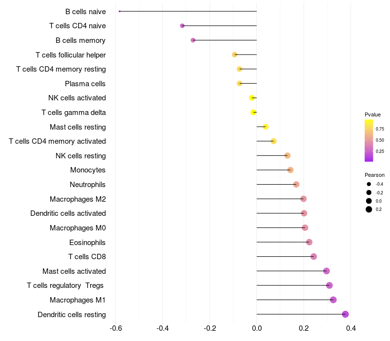Click the B cells naive data point
This screenshot has width=390, height=341.
(119, 11)
